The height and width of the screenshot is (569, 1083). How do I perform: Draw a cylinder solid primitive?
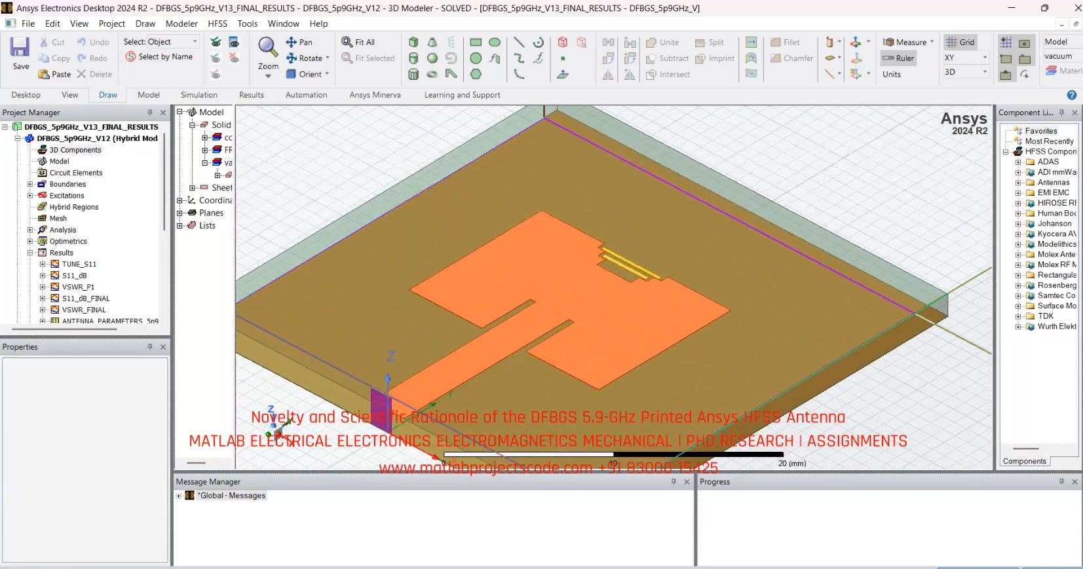(413, 58)
